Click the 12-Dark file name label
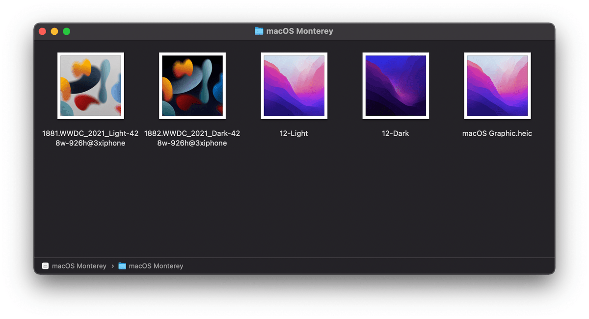 (396, 133)
